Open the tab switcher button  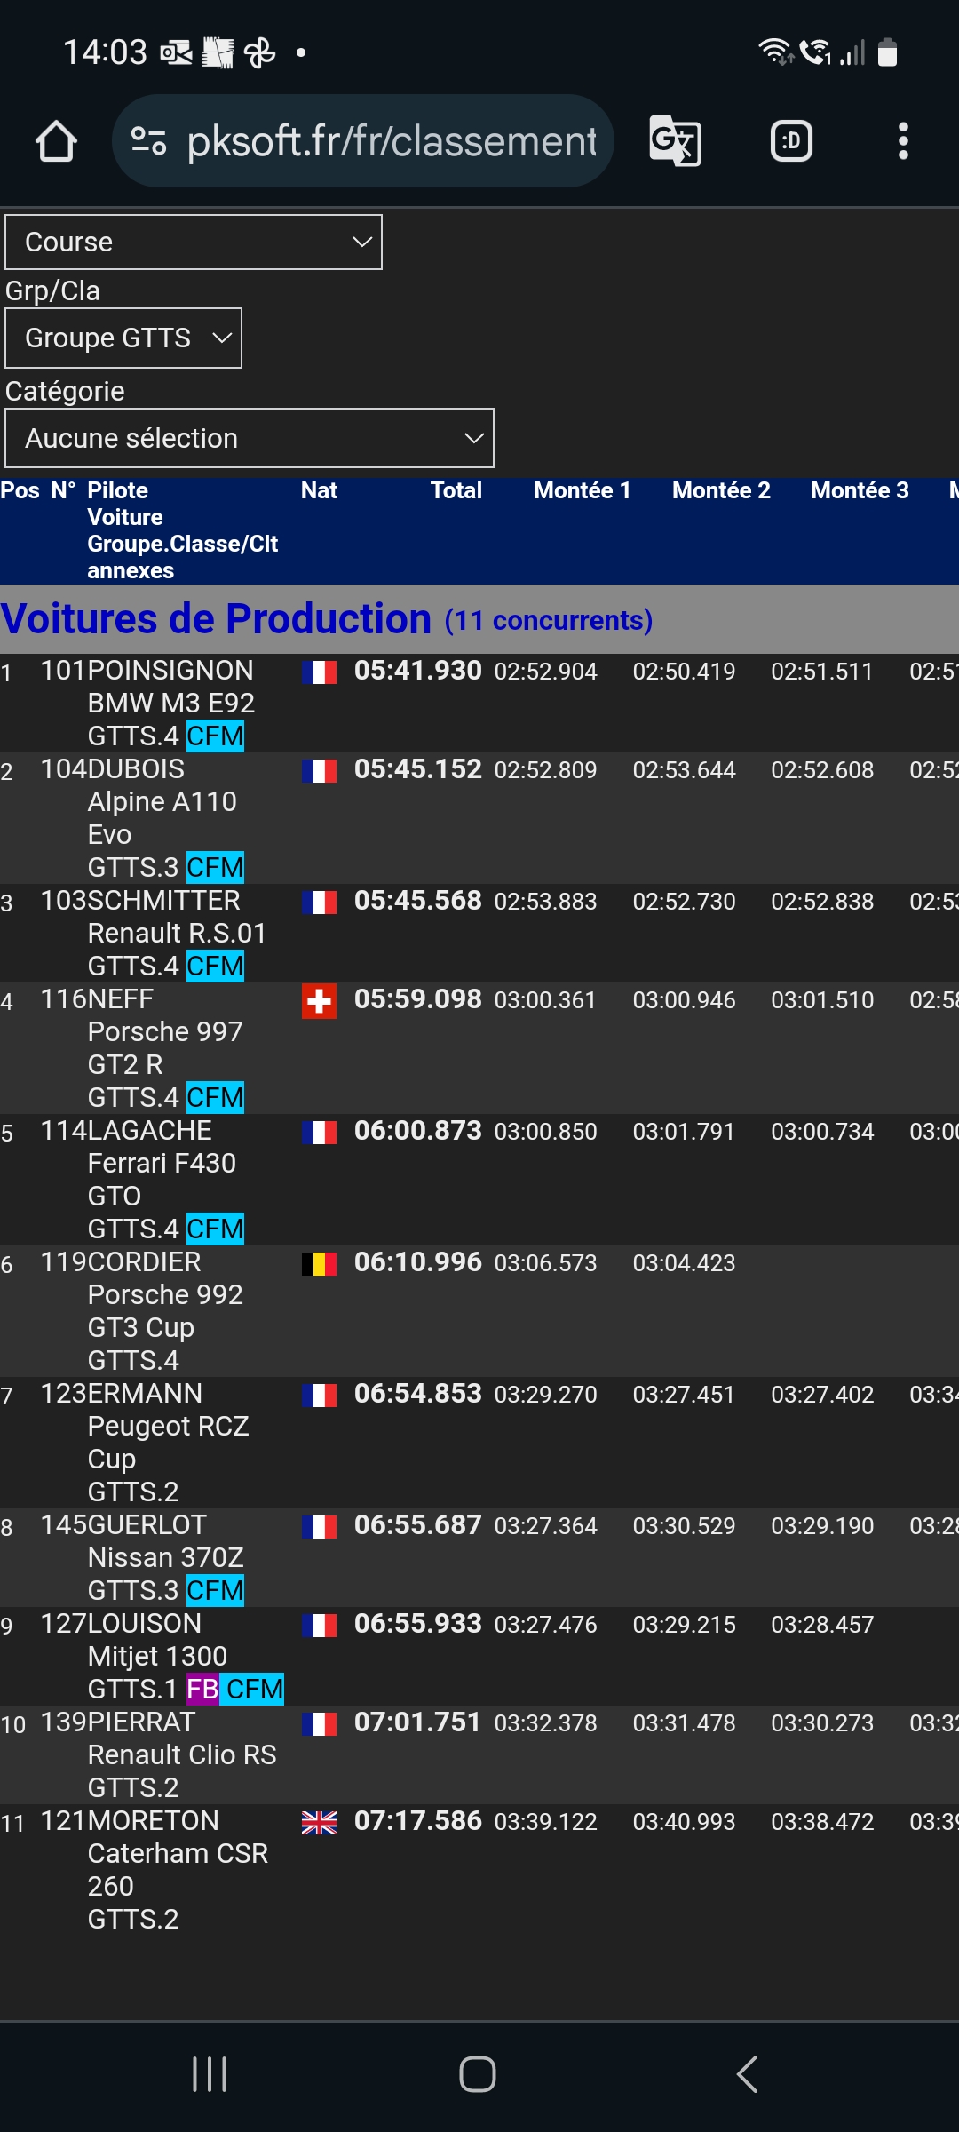pos(791,141)
